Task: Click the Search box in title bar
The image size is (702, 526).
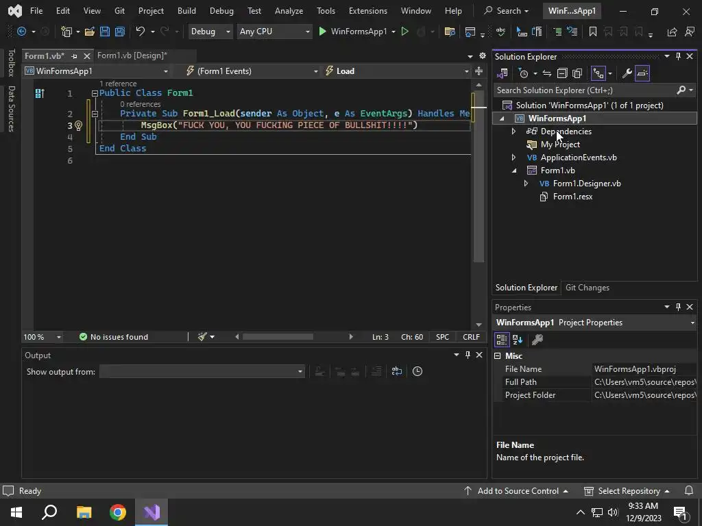Action: pyautogui.click(x=507, y=11)
